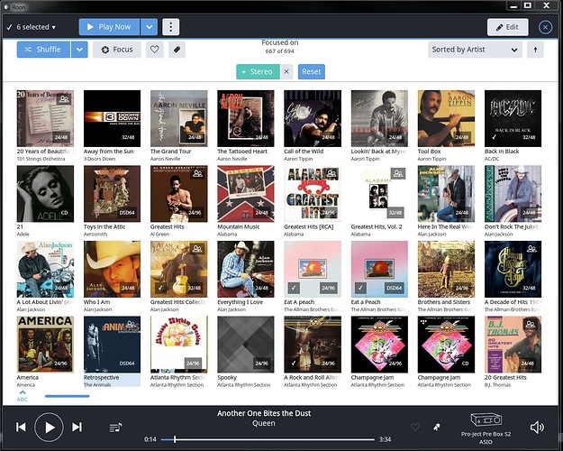
Task: Click the tag filter icon
Action: point(177,50)
